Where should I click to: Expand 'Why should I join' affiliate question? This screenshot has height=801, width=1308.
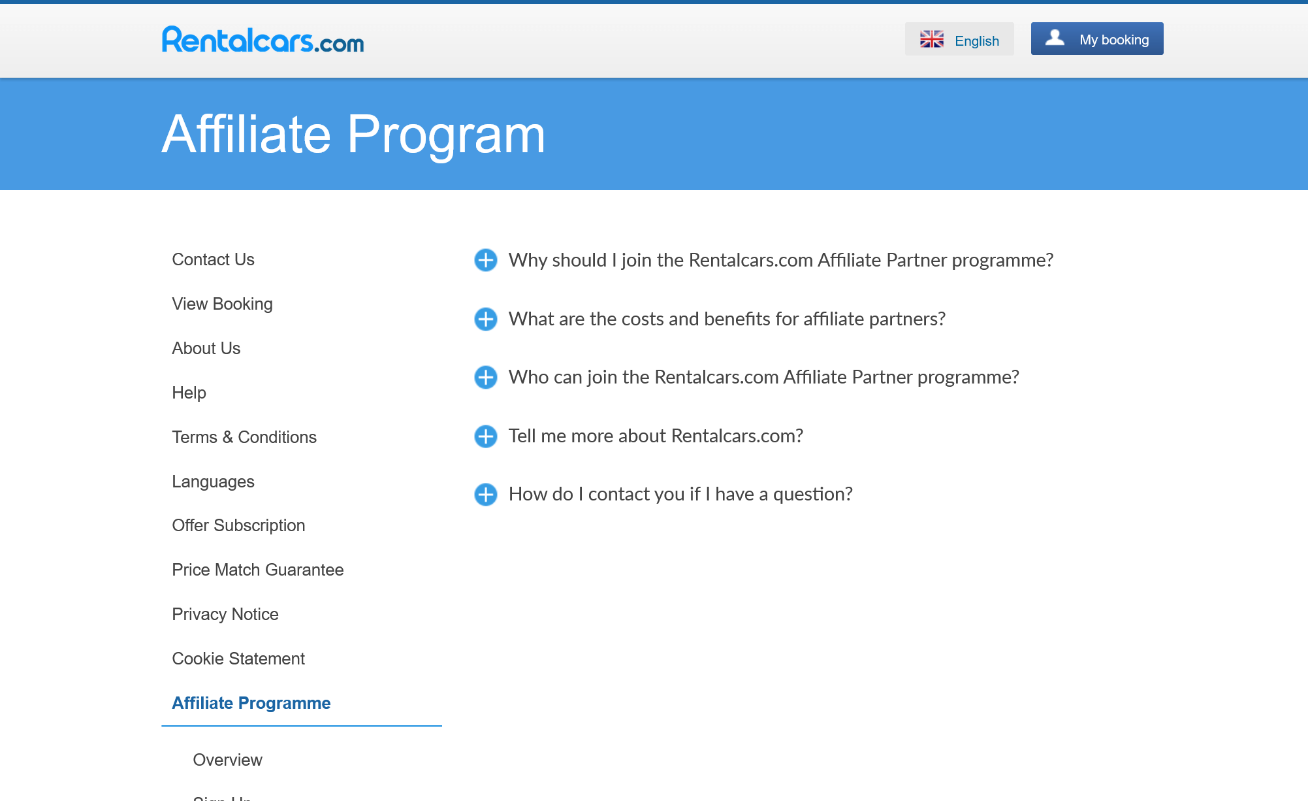[486, 260]
